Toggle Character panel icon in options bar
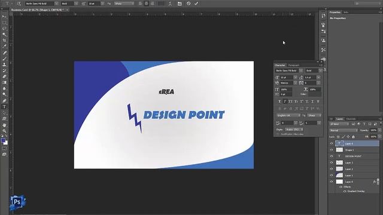The width and height of the screenshot is (383, 215). pyautogui.click(x=180, y=4)
